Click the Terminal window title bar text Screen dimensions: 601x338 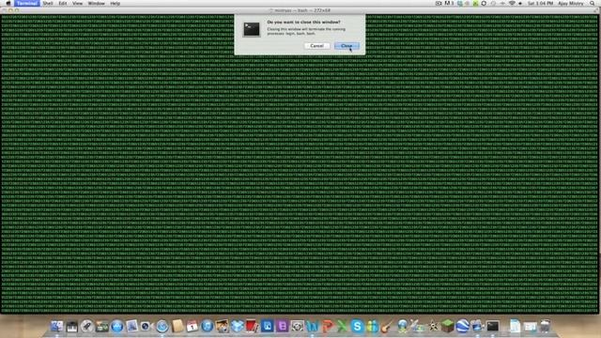point(302,10)
